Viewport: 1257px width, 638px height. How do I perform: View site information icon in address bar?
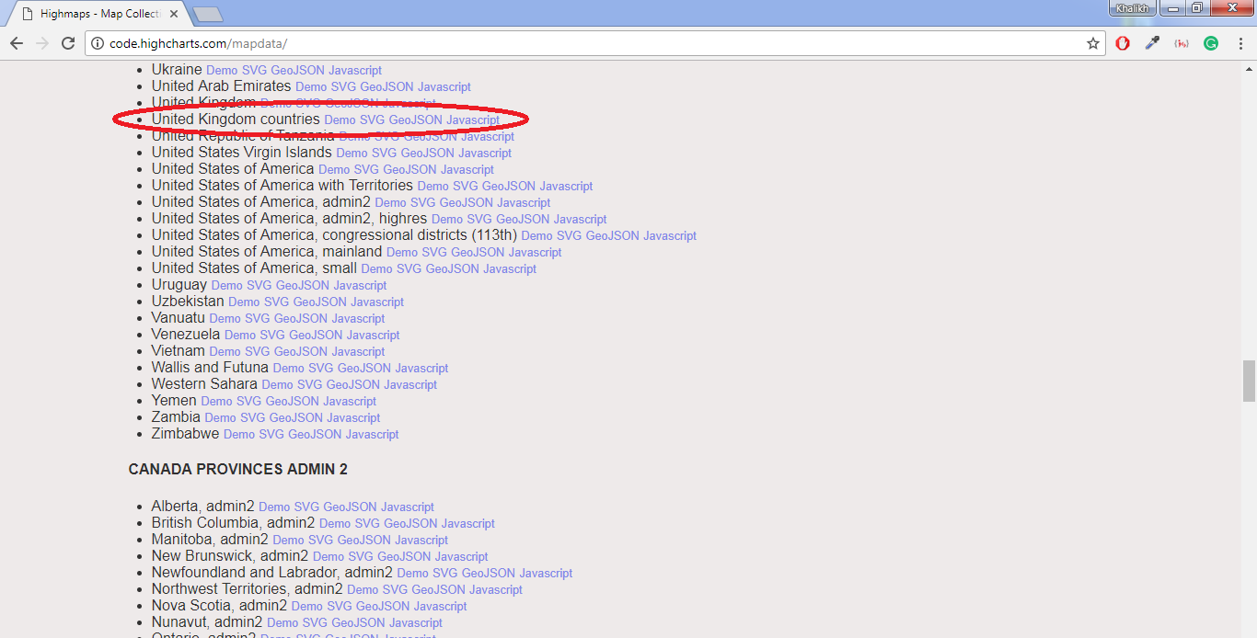click(x=98, y=43)
